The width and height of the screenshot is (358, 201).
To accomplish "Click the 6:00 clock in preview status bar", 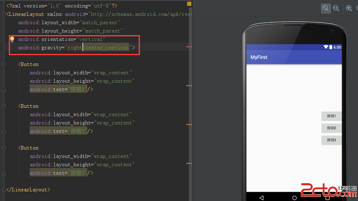I will 337,47.
